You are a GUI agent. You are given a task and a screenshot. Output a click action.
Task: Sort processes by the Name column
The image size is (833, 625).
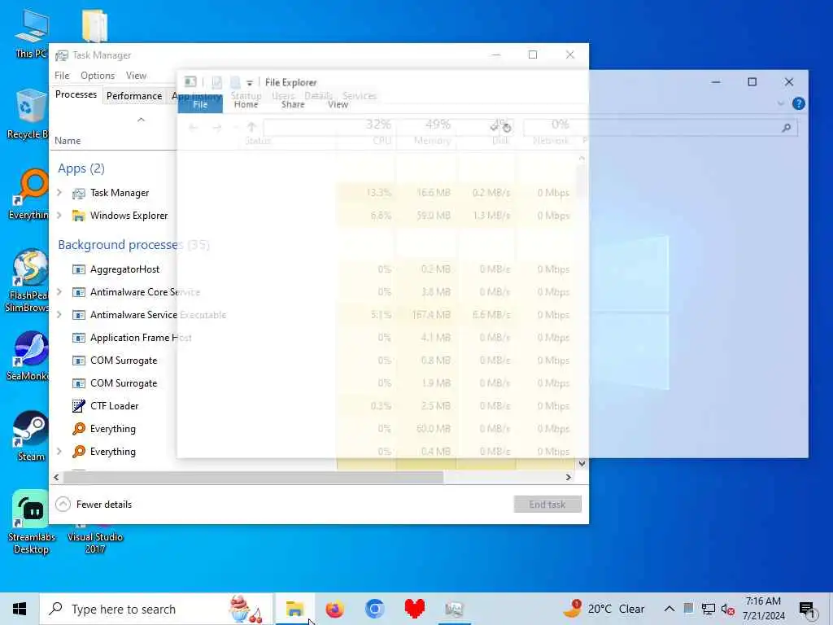68,141
